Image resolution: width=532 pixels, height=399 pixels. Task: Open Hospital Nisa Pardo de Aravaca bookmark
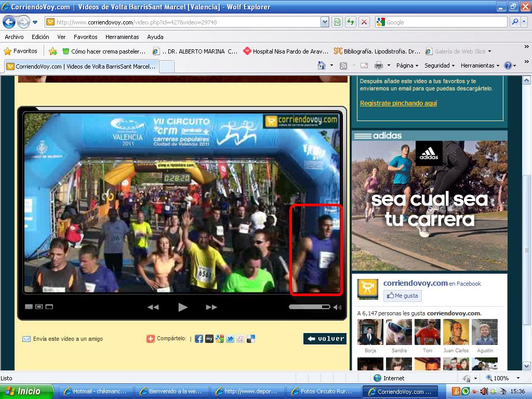286,51
